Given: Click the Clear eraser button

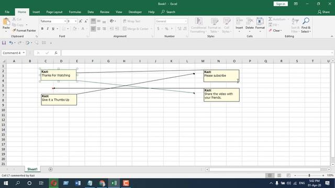Looking at the screenshot, I should [x=275, y=30].
